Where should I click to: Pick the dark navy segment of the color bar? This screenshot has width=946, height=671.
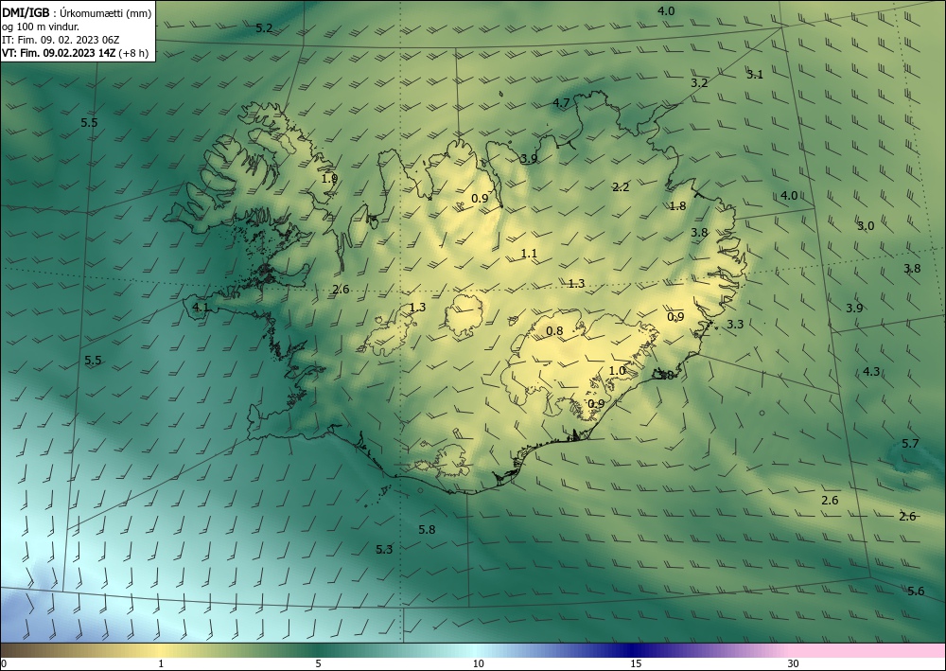pos(630,650)
